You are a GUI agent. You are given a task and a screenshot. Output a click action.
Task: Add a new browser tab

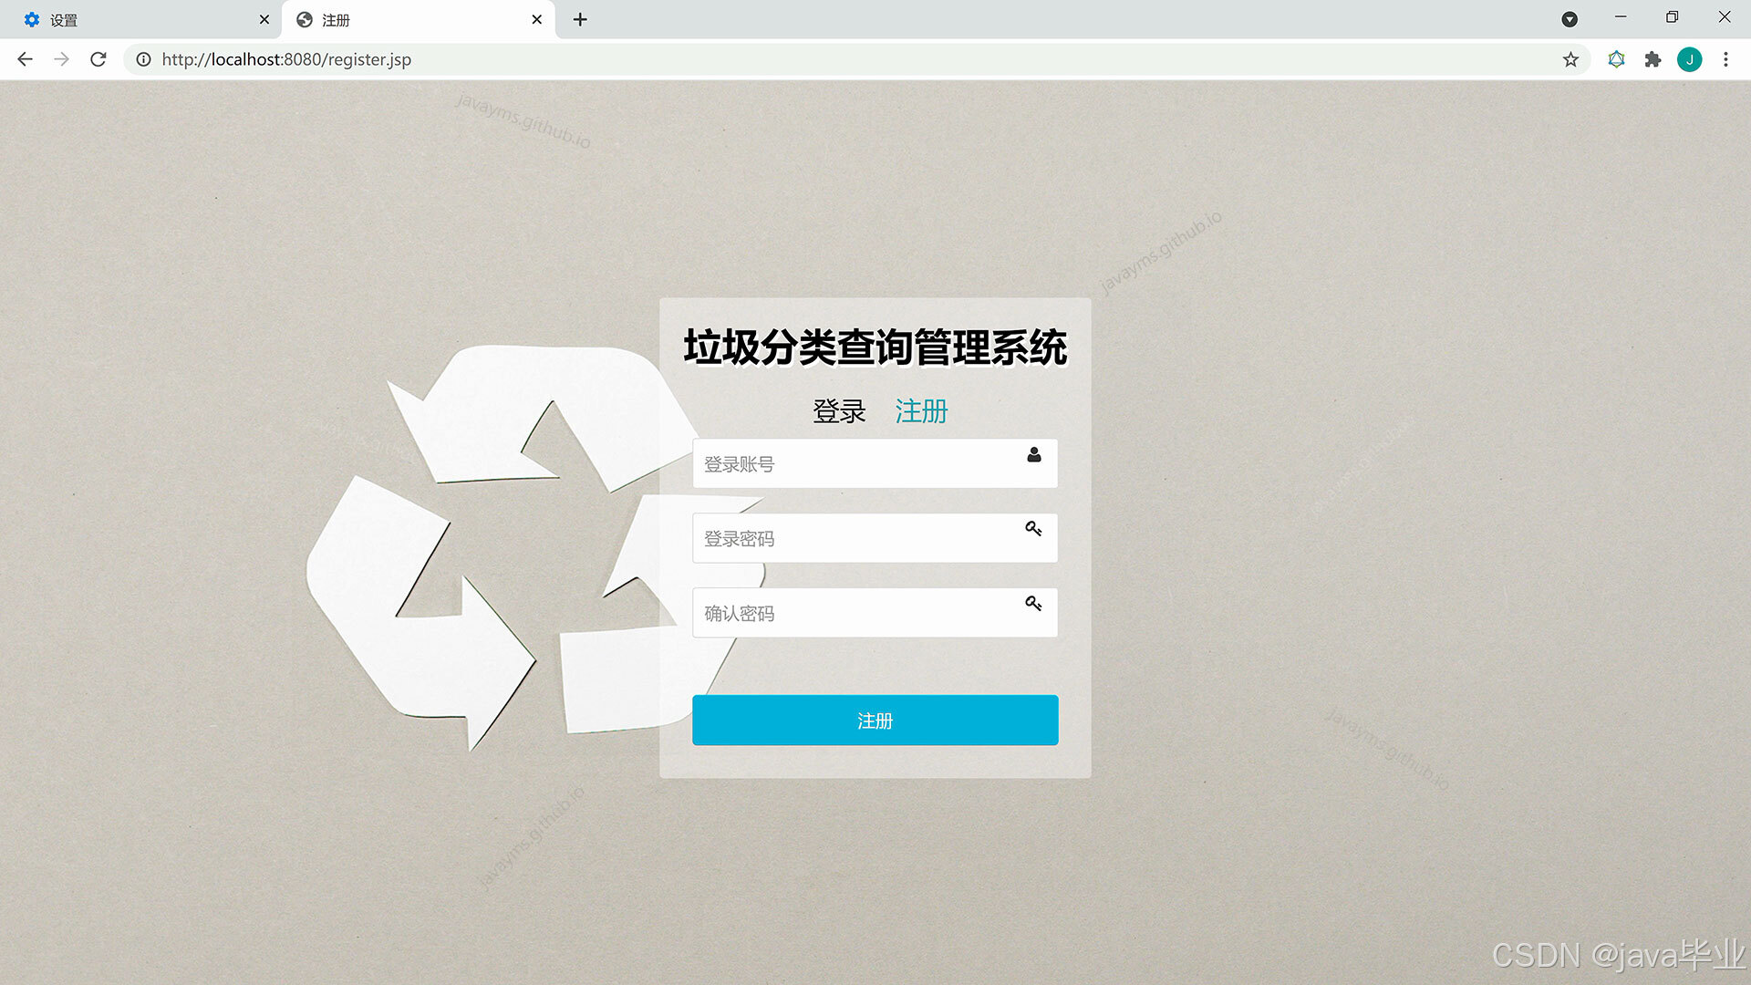pos(580,19)
